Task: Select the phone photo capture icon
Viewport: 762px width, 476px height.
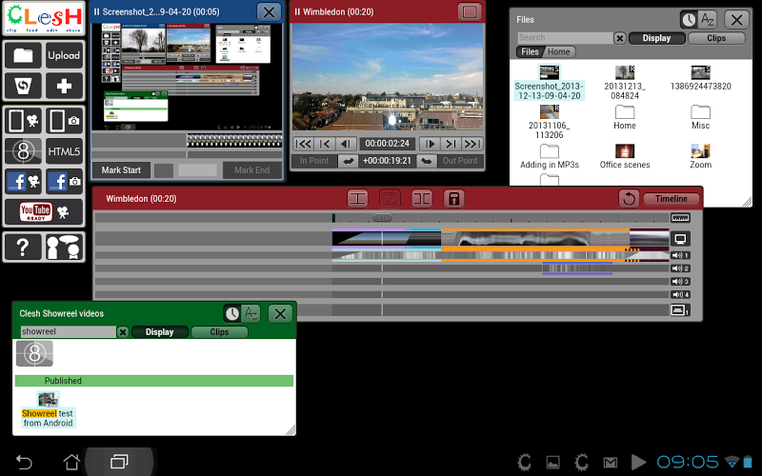Action: (x=64, y=121)
